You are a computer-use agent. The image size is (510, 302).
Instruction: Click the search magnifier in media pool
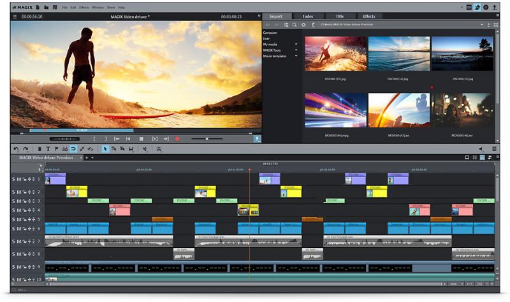[x=295, y=24]
